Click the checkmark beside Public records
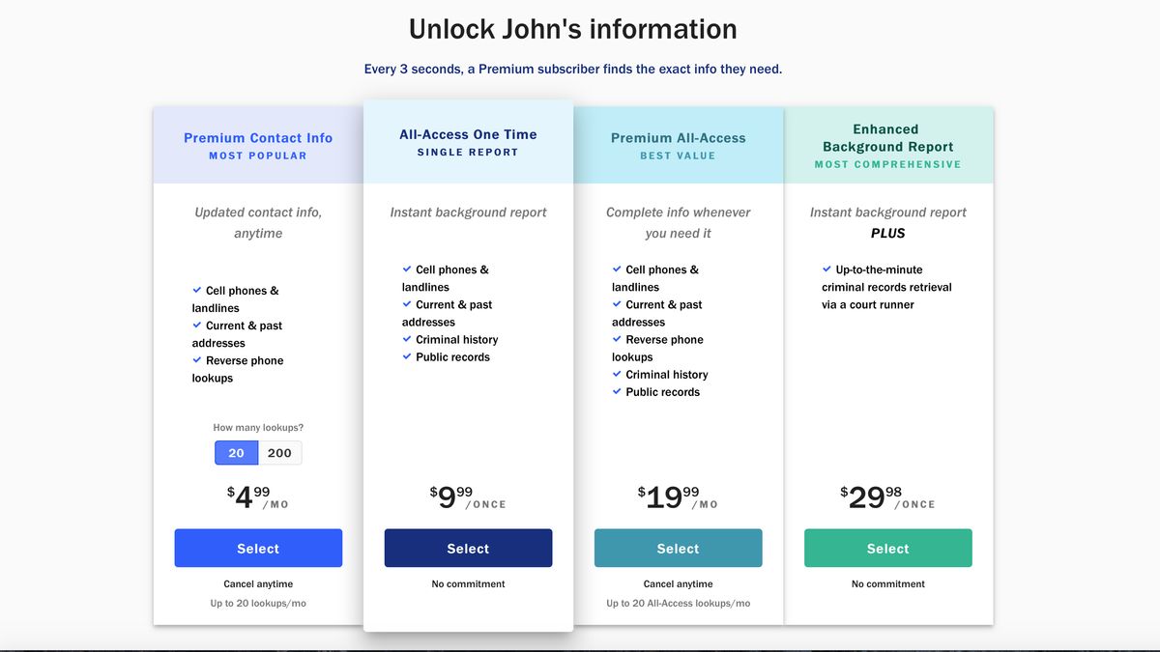Viewport: 1160px width, 652px height. (x=406, y=356)
